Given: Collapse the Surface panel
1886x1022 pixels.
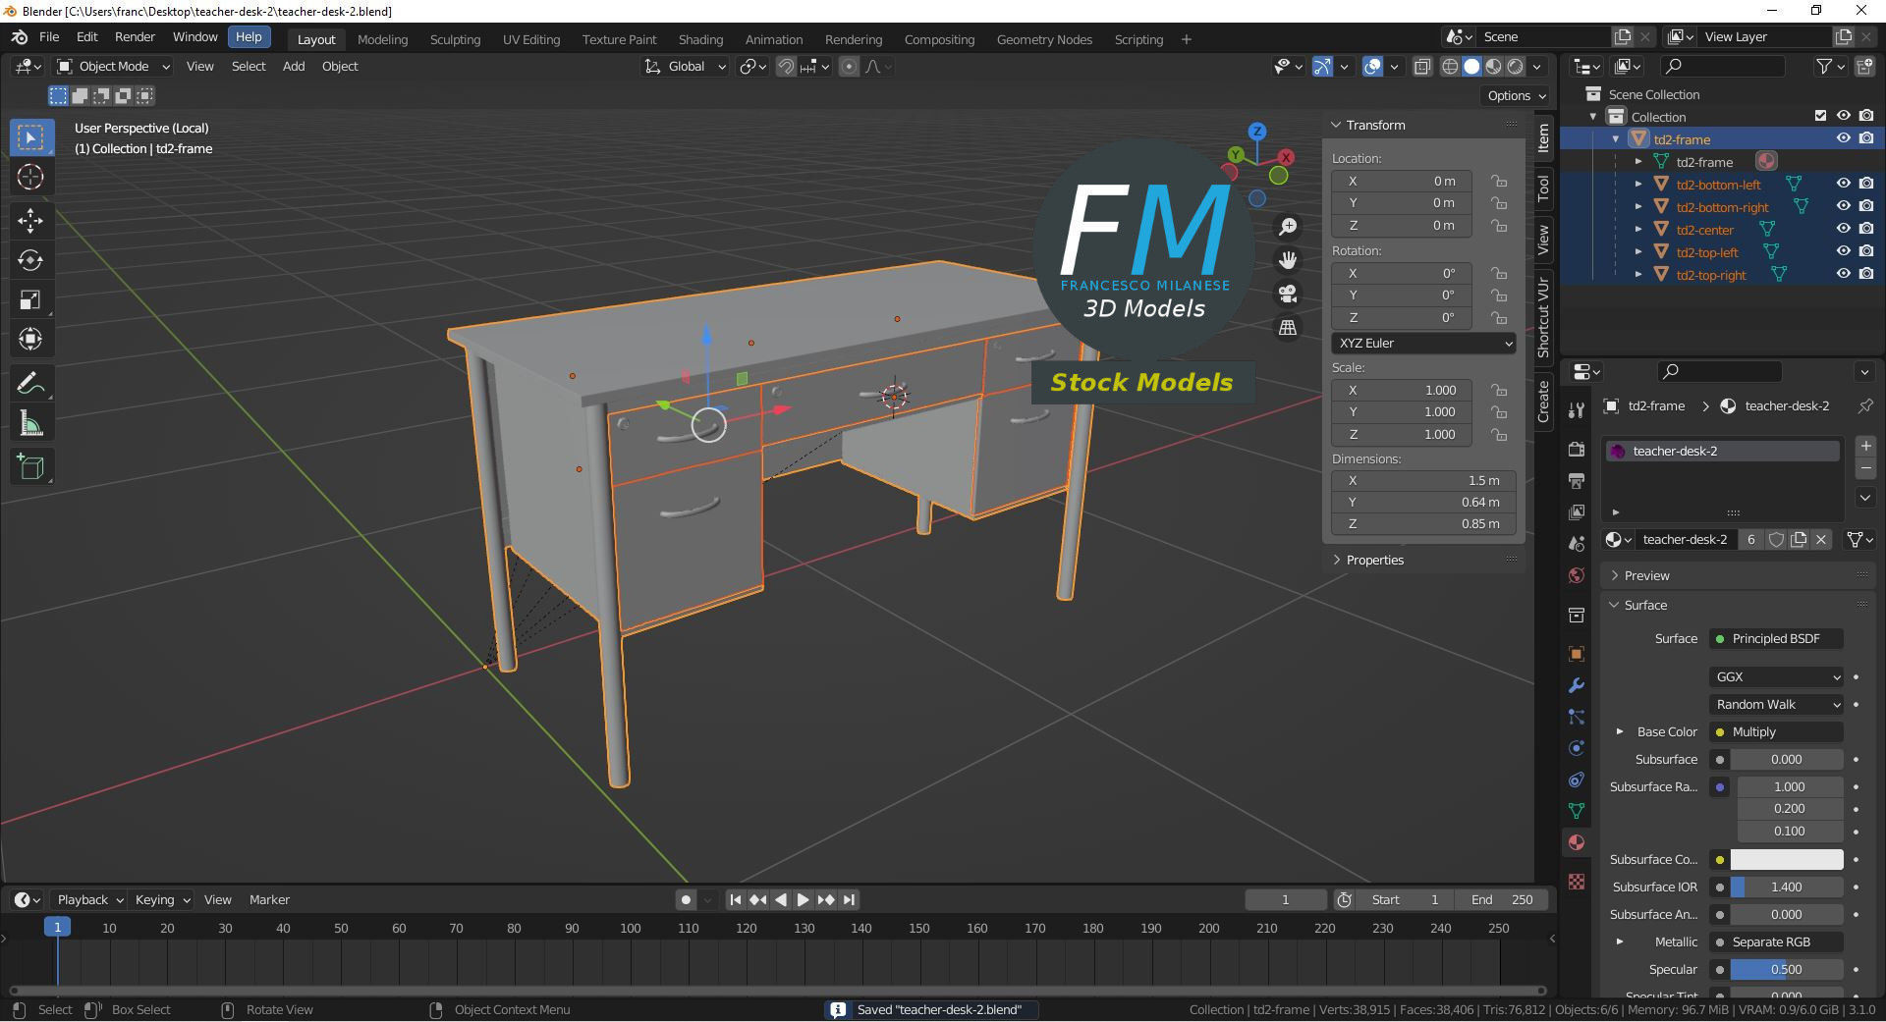Looking at the screenshot, I should click(1645, 605).
